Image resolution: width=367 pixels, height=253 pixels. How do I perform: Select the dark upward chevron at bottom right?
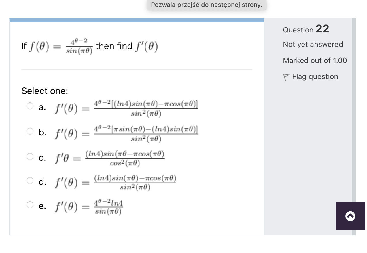pyautogui.click(x=350, y=216)
